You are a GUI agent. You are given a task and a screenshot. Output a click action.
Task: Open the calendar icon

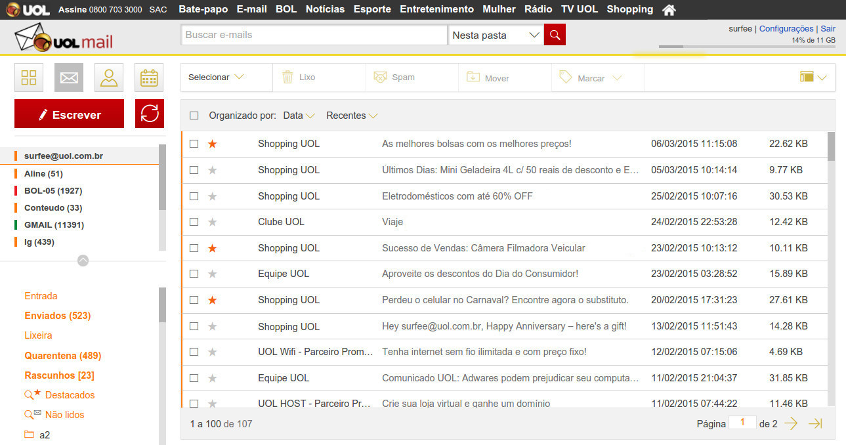point(149,77)
